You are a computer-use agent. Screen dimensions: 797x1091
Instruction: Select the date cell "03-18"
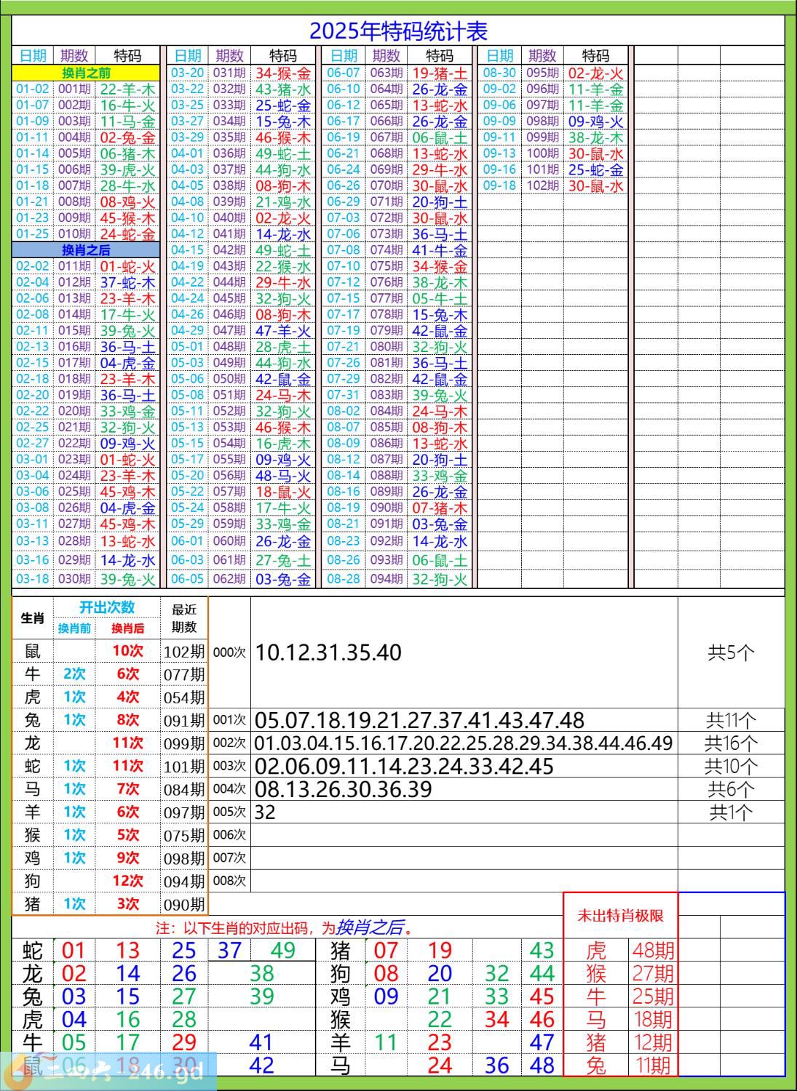pos(33,579)
